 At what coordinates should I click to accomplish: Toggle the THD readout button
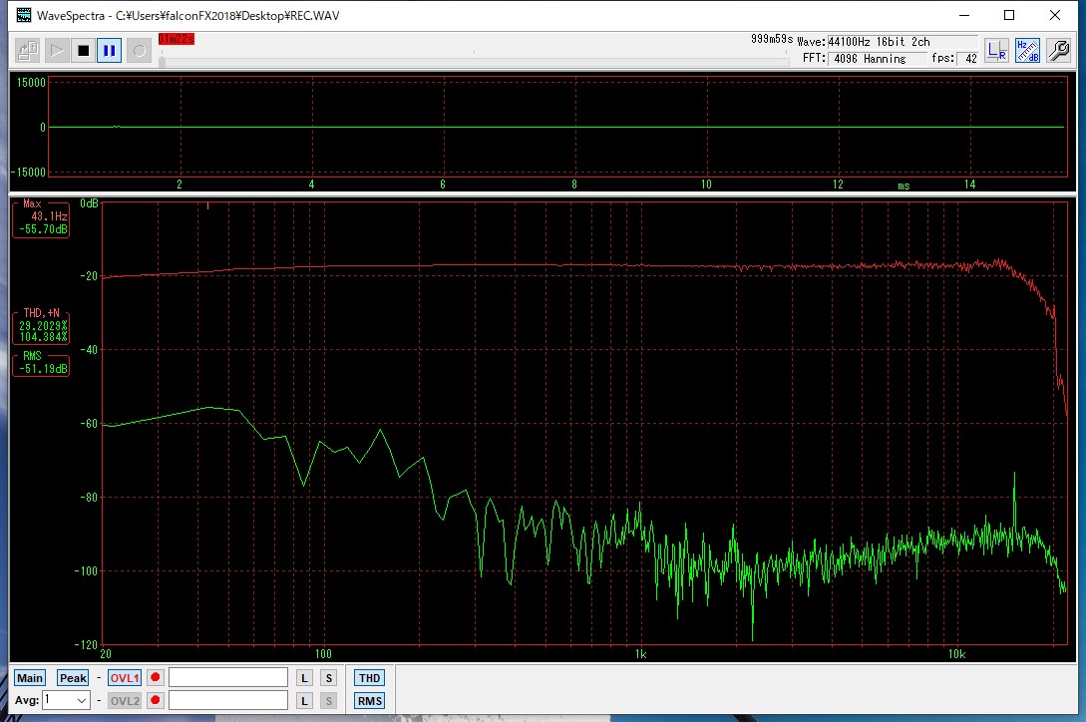point(369,678)
